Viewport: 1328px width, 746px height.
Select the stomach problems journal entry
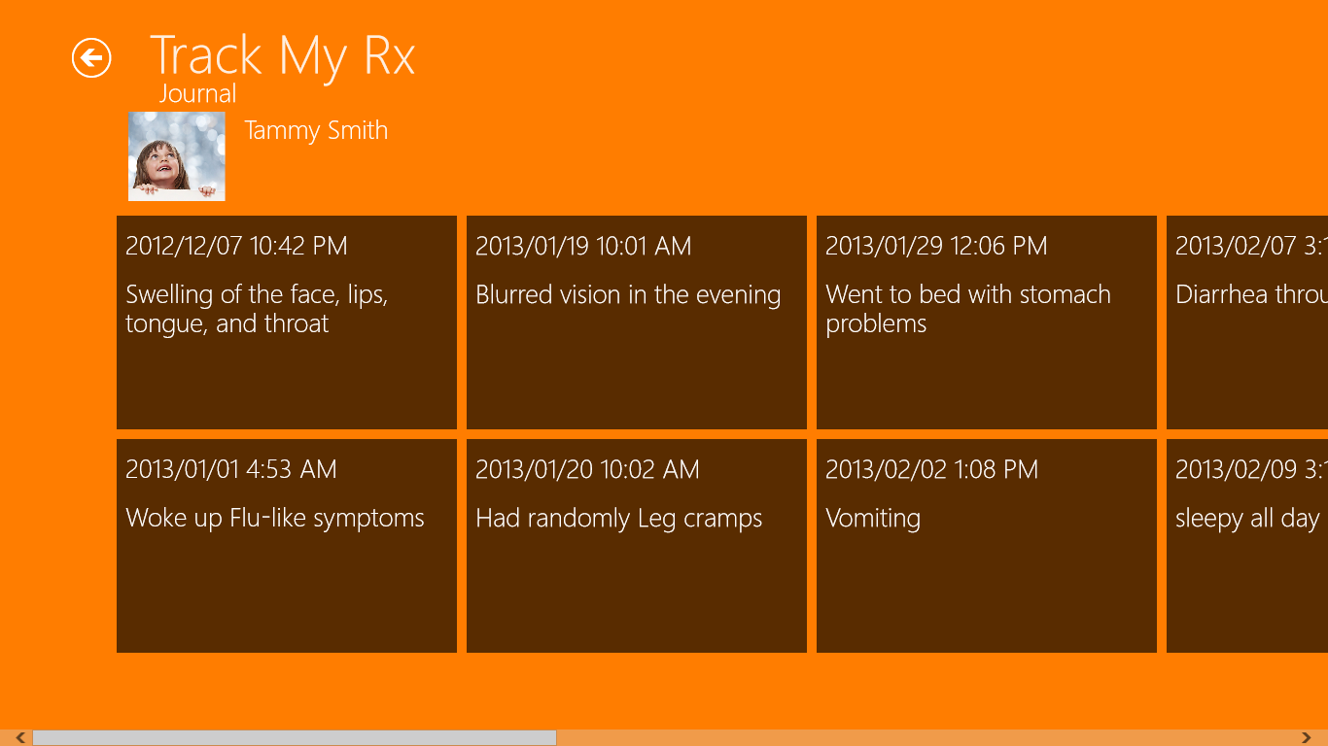tap(986, 322)
